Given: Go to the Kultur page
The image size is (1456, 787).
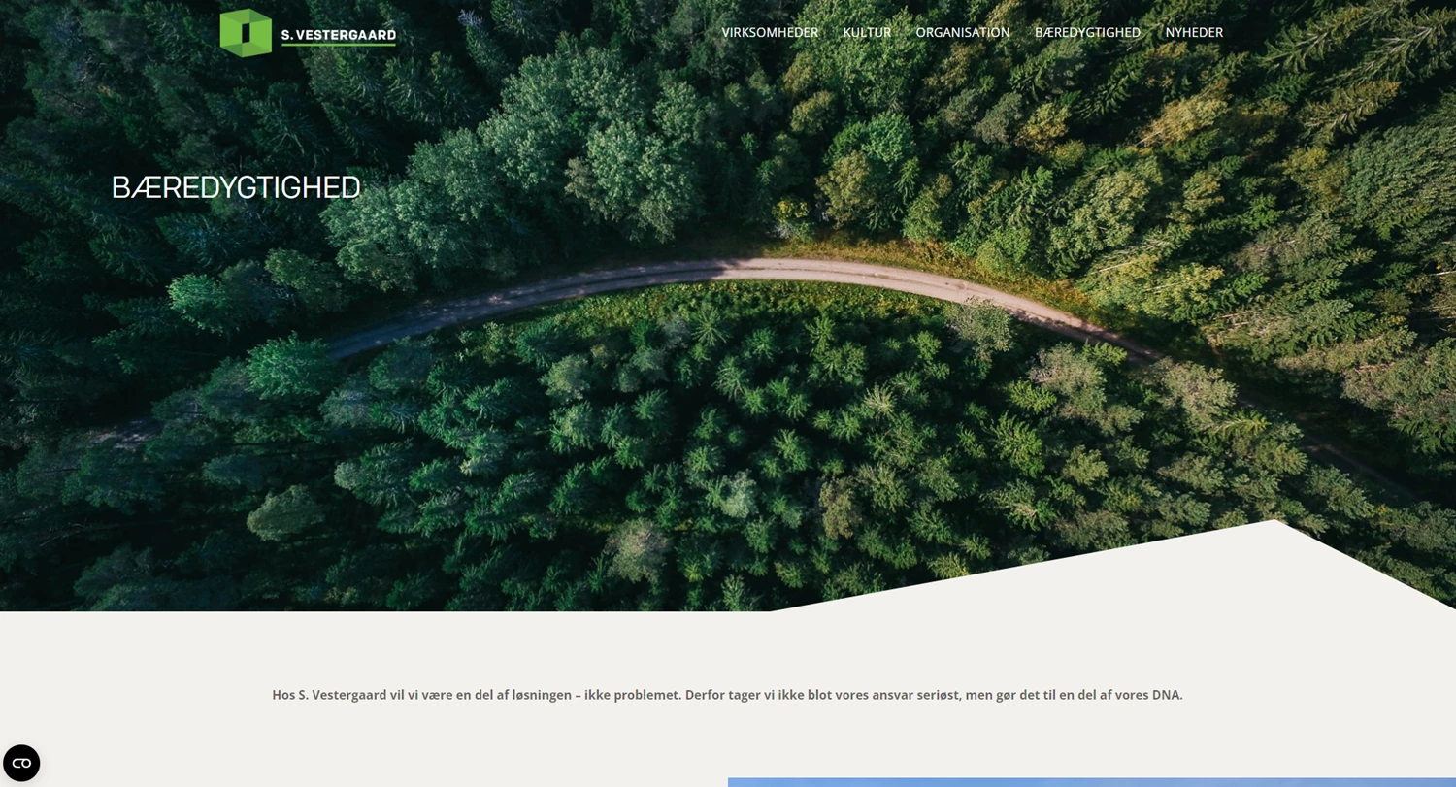Looking at the screenshot, I should pyautogui.click(x=867, y=32).
